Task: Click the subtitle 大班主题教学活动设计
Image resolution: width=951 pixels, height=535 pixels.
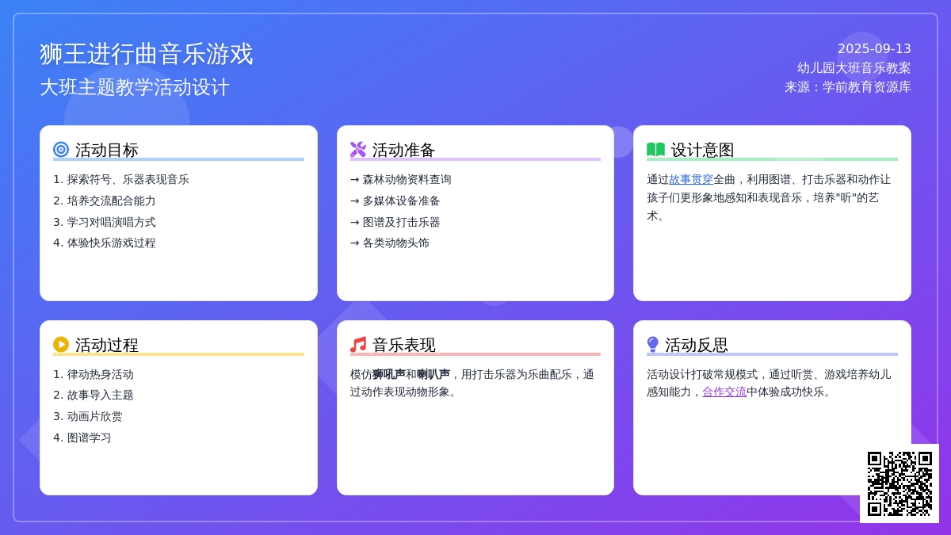Action: coord(135,87)
